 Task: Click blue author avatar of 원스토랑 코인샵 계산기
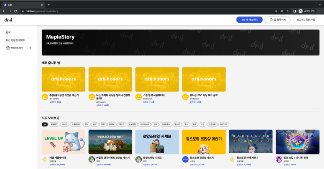pos(185,159)
